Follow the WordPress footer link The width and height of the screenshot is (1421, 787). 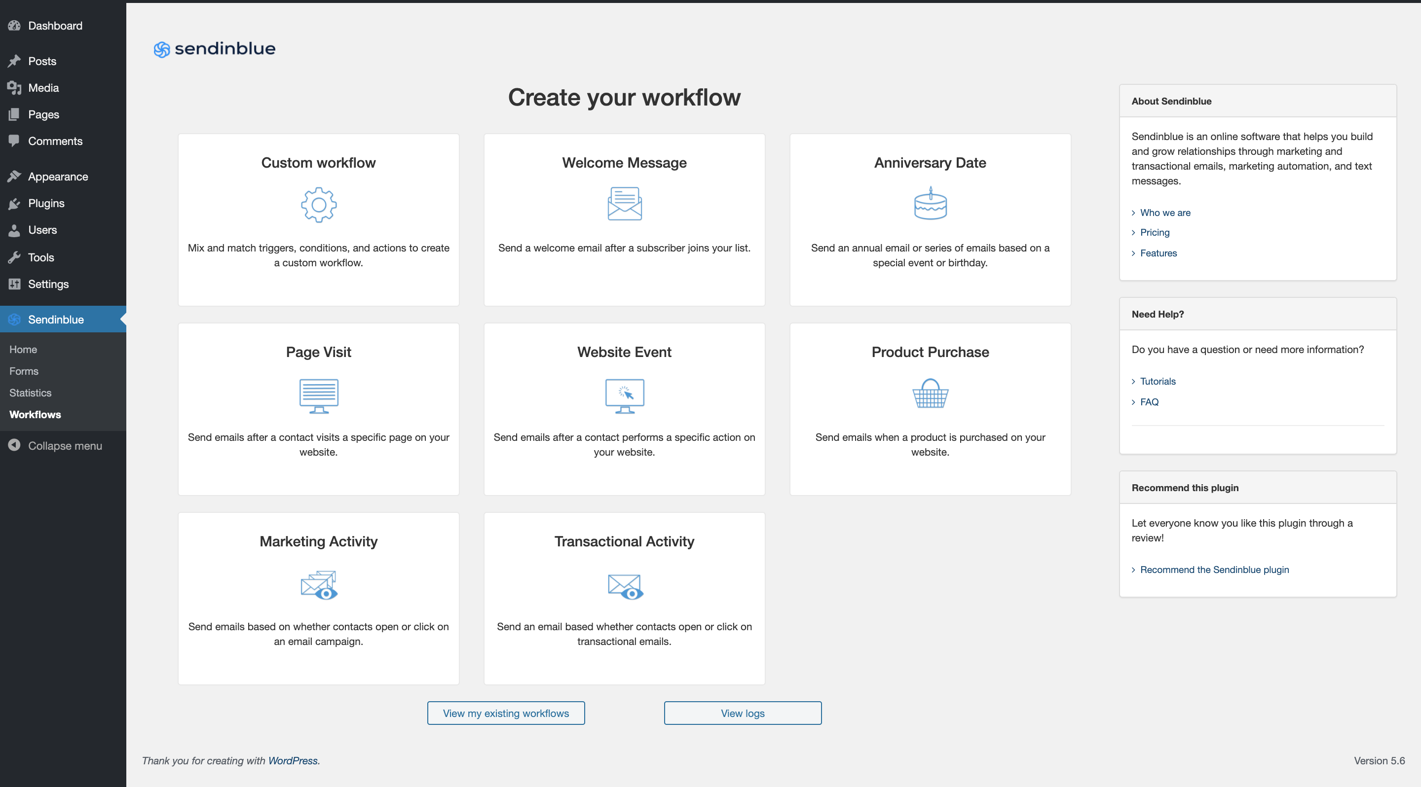click(293, 760)
